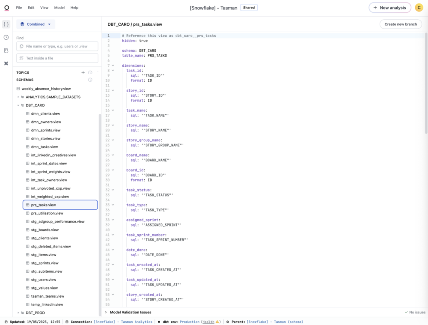Open the Model menu
Screen dimensions: 428x325
pyautogui.click(x=59, y=7)
